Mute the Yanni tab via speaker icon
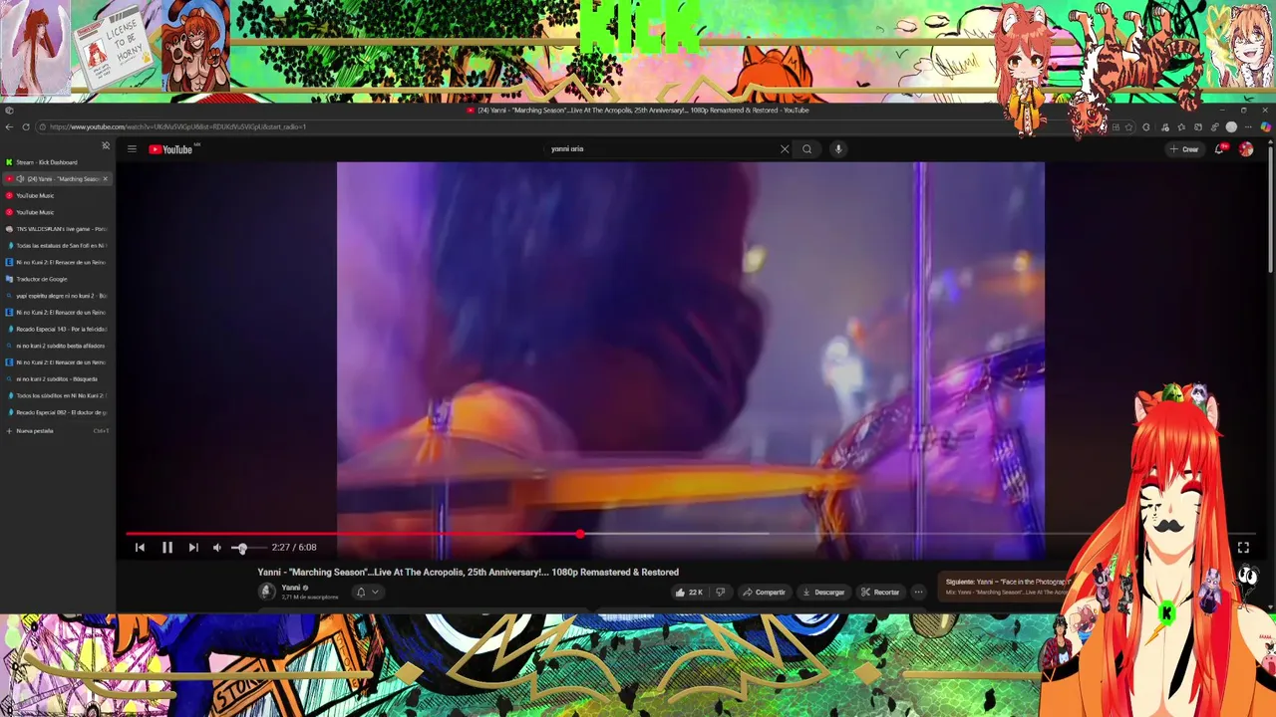 (x=20, y=179)
